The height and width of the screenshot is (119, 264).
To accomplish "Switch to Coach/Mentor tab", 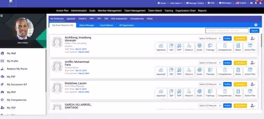I will pyautogui.click(x=107, y=25).
